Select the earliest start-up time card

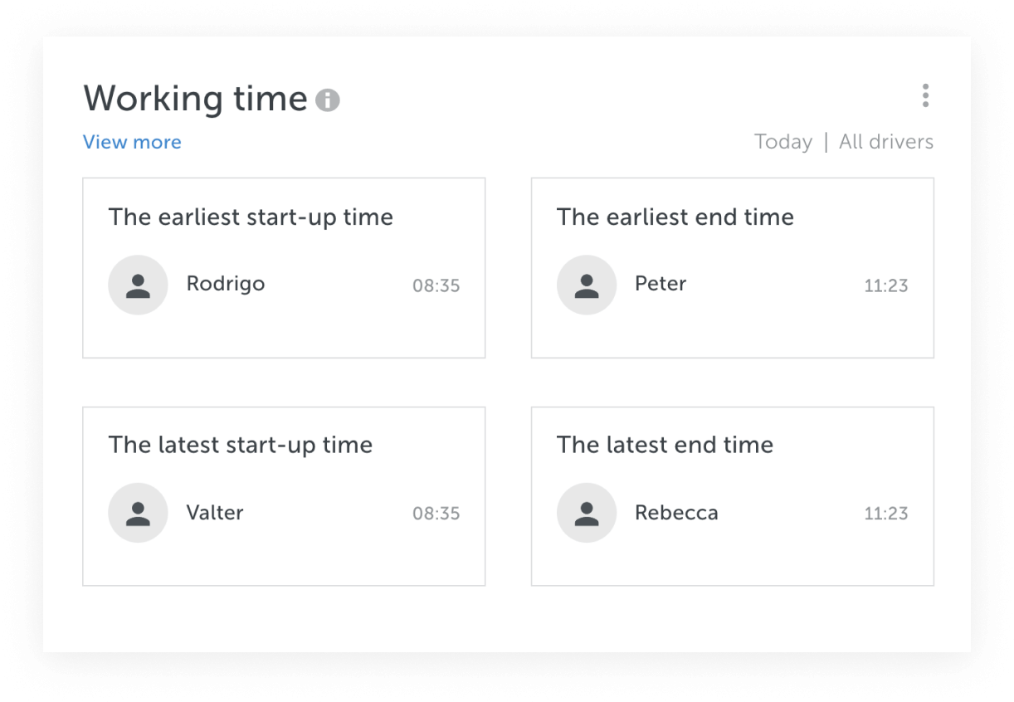pyautogui.click(x=284, y=268)
